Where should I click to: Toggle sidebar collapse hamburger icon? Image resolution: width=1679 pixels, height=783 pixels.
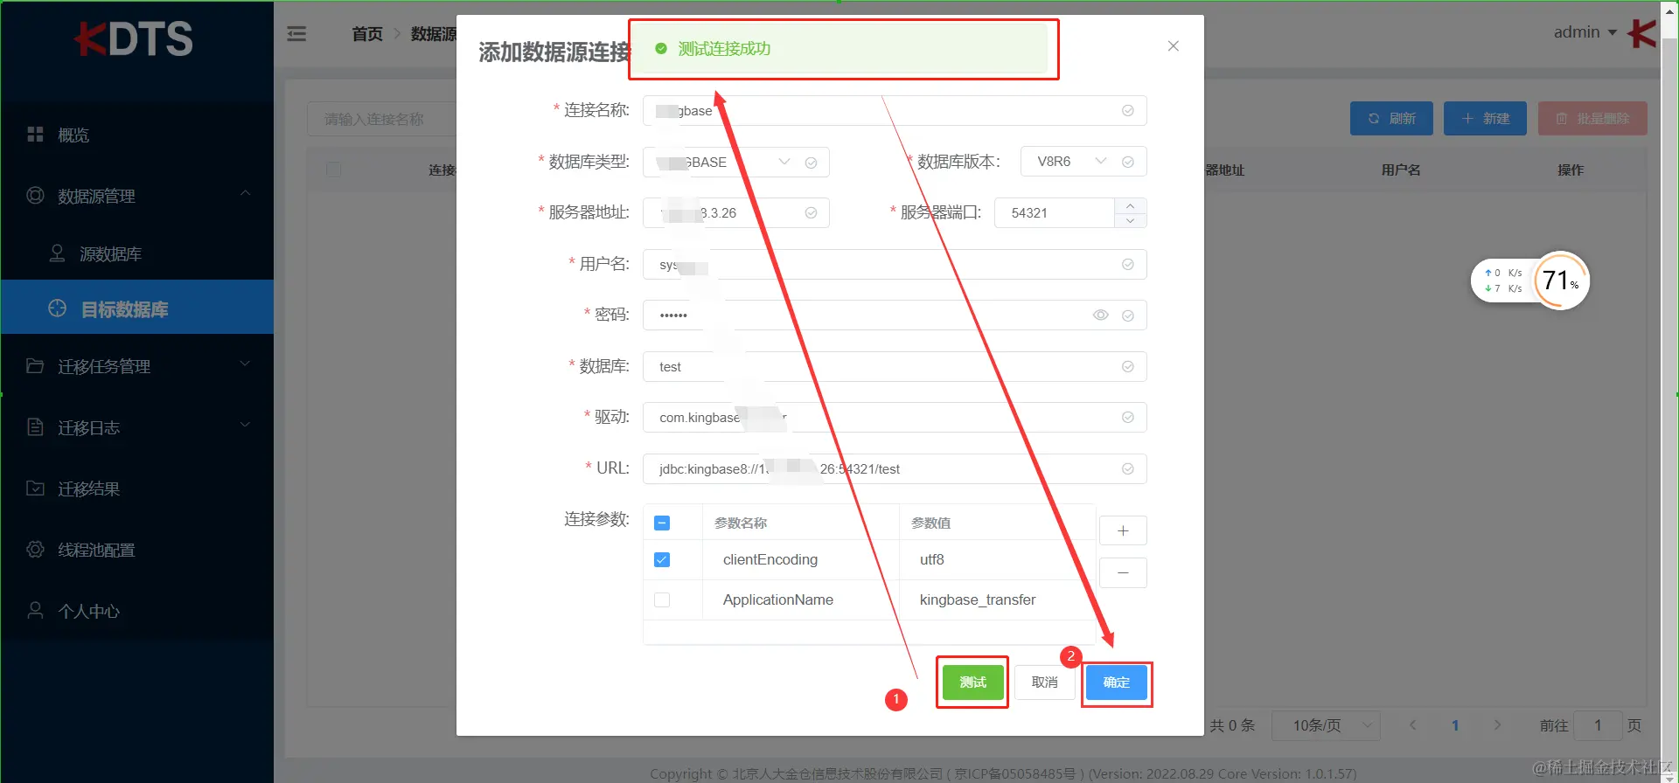pos(296,34)
